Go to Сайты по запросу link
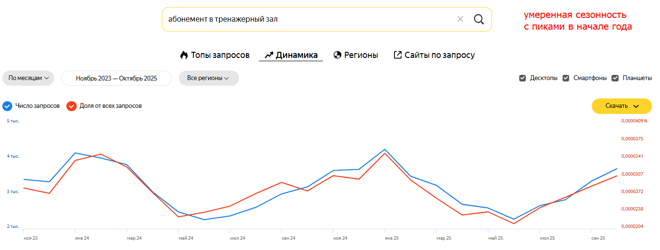The image size is (660, 250). pyautogui.click(x=439, y=55)
